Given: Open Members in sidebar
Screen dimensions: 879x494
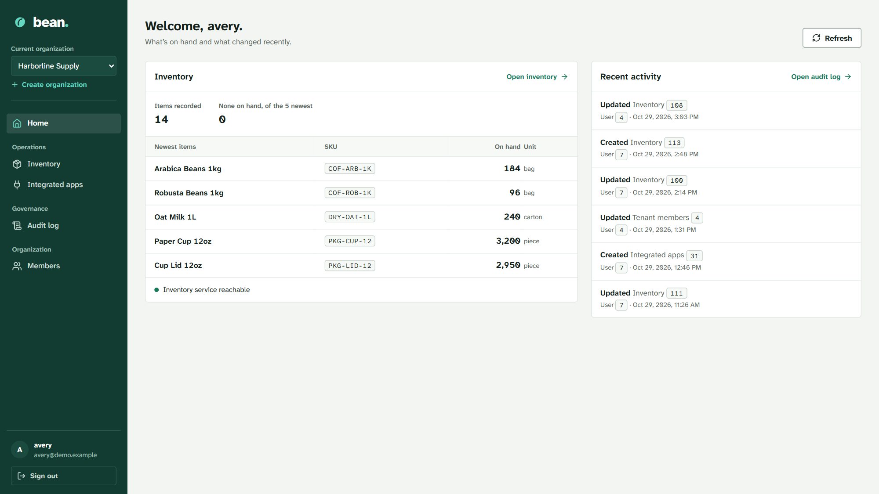Looking at the screenshot, I should [64, 266].
